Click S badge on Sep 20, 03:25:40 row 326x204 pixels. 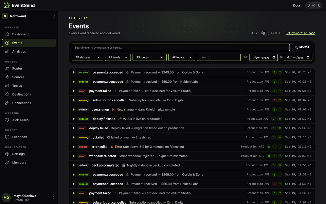(x=274, y=72)
